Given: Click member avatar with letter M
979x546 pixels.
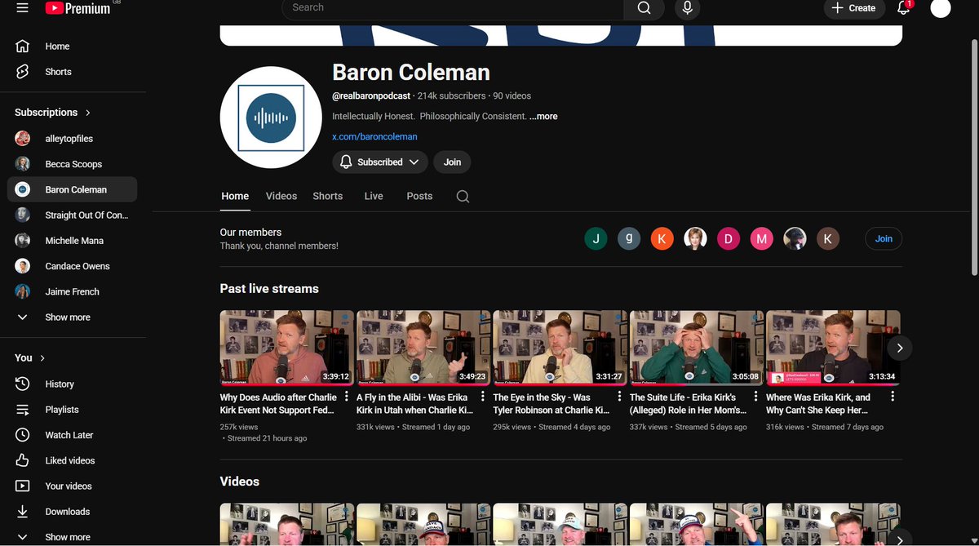Looking at the screenshot, I should [761, 239].
